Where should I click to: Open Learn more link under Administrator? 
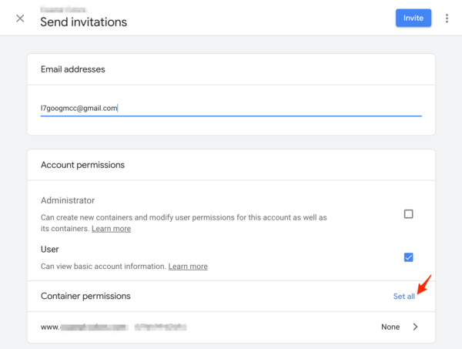click(x=111, y=229)
